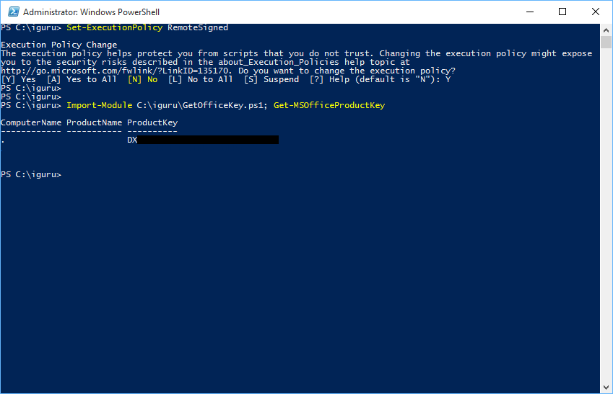613x394 pixels.
Task: Click the Get-MSOfficeProductKey command
Action: tap(329, 105)
